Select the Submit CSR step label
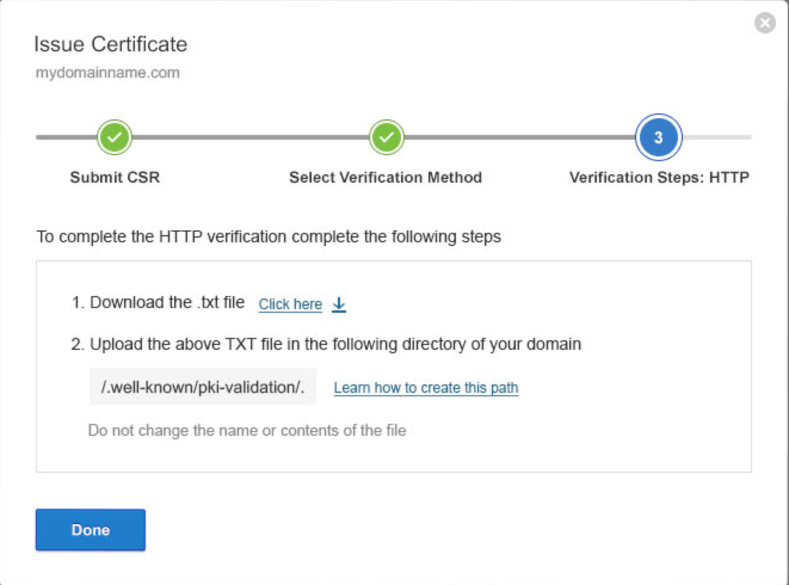 pyautogui.click(x=114, y=177)
